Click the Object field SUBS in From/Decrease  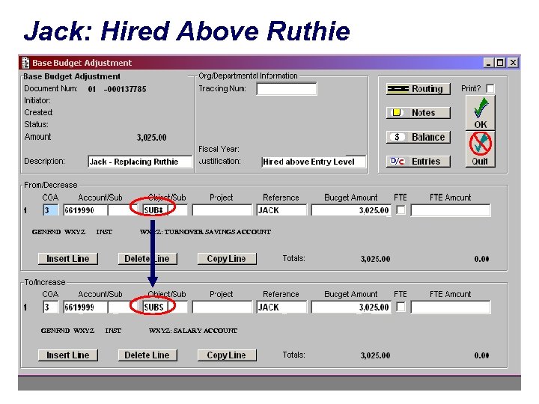[155, 210]
